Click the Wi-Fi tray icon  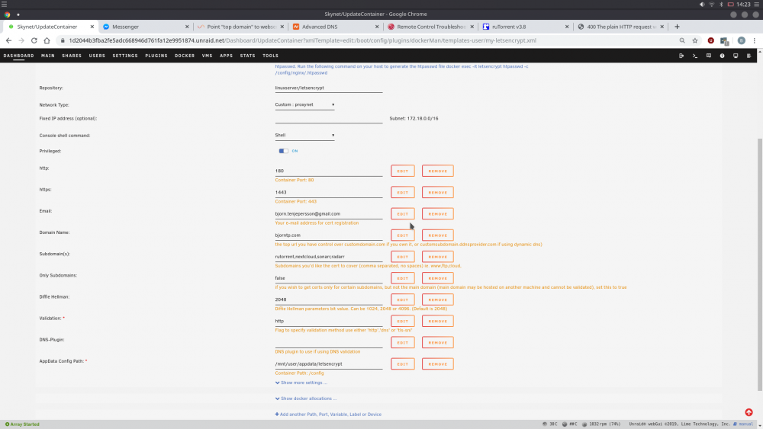[711, 5]
